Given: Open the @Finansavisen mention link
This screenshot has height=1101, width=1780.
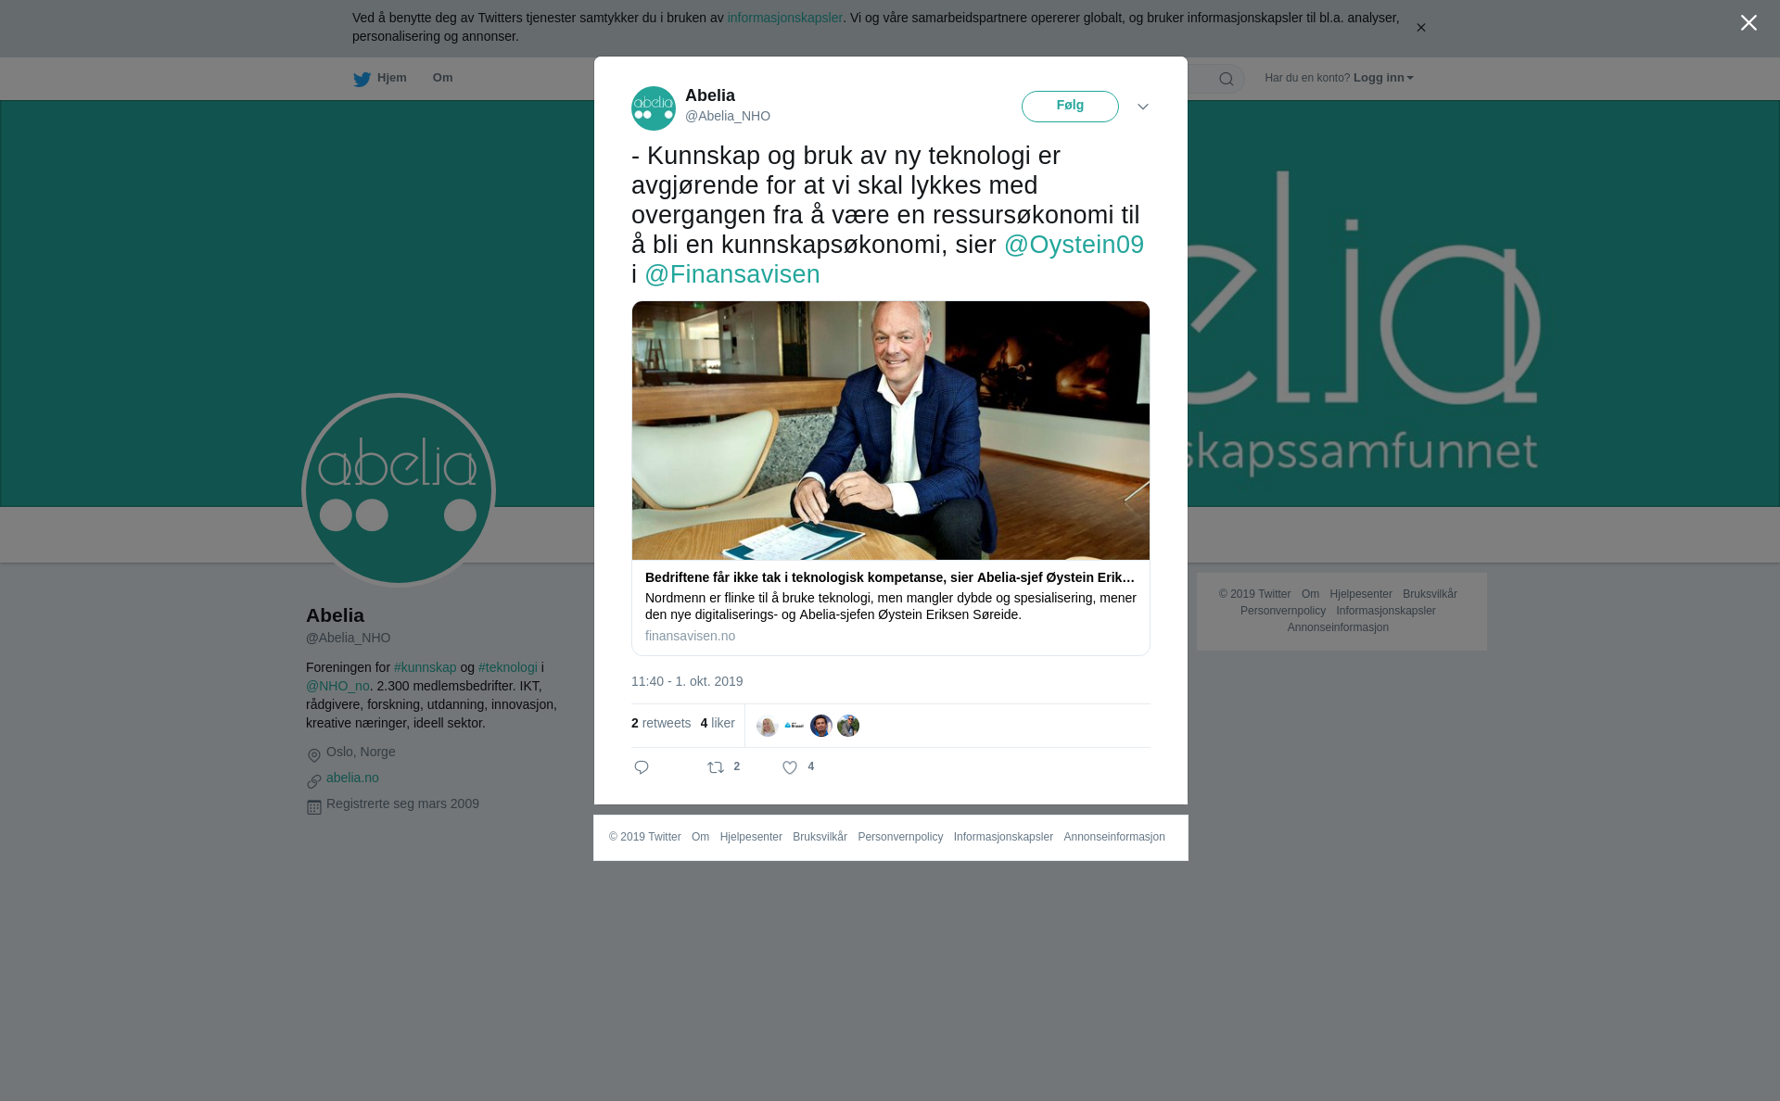Looking at the screenshot, I should (732, 274).
